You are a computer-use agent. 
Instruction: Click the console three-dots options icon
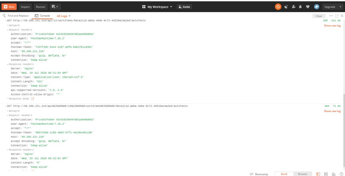coord(331,16)
